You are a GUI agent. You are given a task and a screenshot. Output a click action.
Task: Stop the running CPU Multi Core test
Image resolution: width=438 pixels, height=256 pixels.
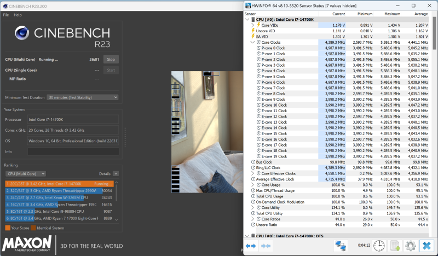[x=111, y=59]
